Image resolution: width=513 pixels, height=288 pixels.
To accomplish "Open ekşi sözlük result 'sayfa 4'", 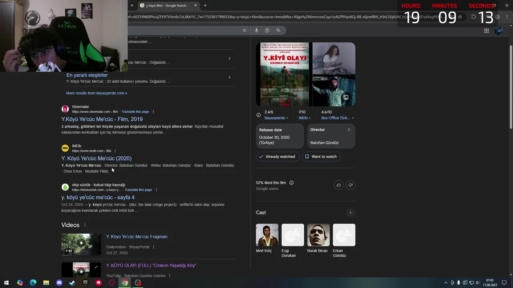I will [x=98, y=198].
